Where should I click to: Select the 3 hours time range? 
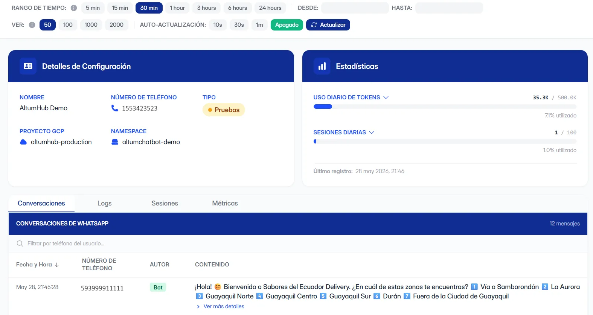tap(207, 8)
